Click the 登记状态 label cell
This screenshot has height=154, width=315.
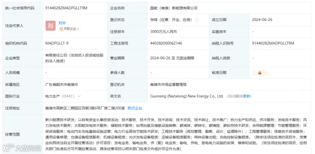point(127,20)
